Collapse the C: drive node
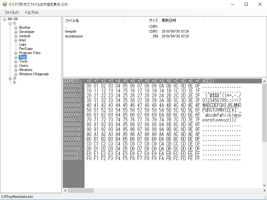The image size is (267, 200). pos(10,24)
